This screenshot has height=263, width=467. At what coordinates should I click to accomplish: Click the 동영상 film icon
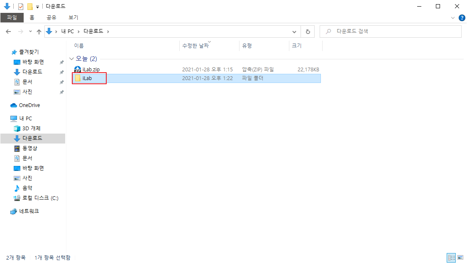point(17,149)
